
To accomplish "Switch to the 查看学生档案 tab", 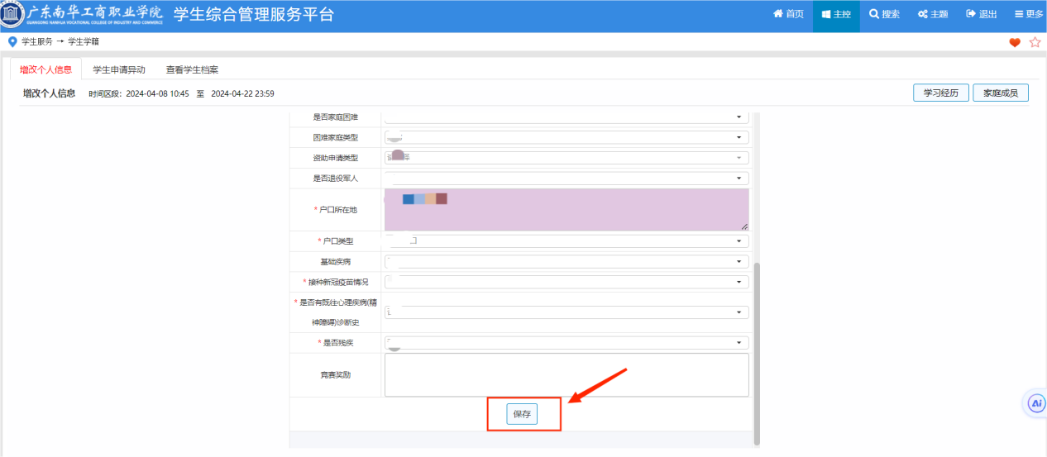I will click(192, 70).
